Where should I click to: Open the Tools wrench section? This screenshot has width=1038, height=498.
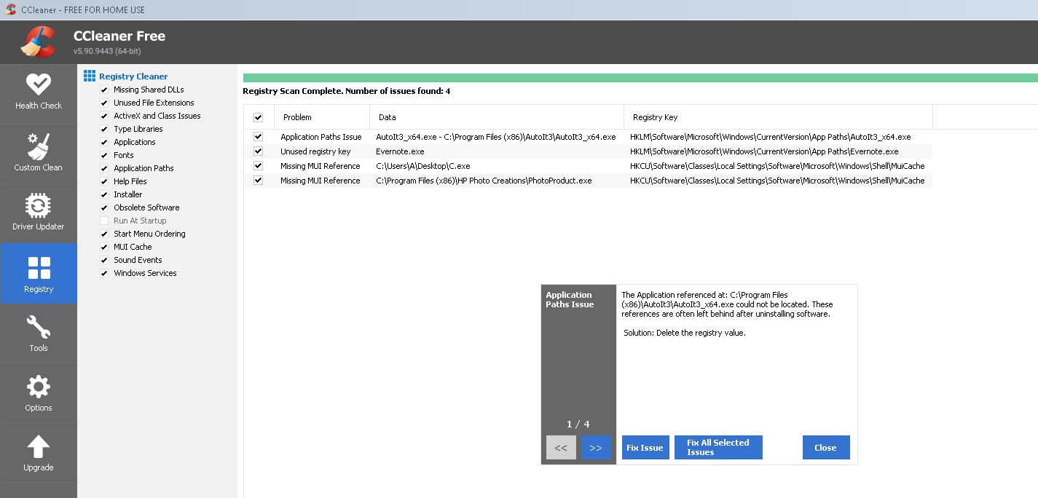pyautogui.click(x=38, y=333)
